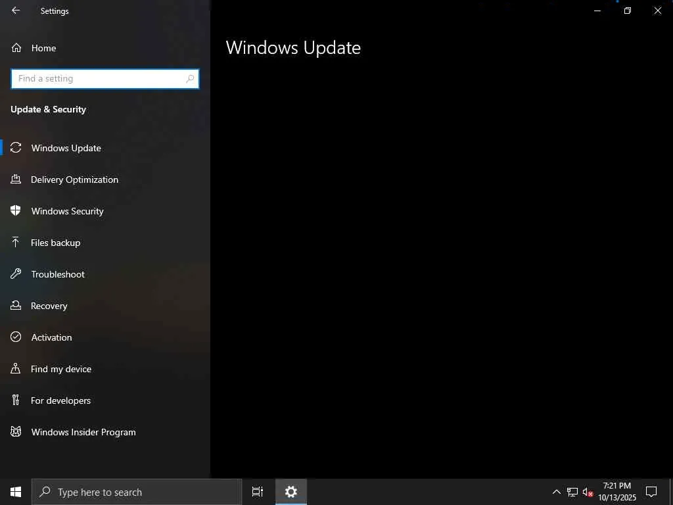Click the Find my device locator icon
This screenshot has height=505, width=673.
pyautogui.click(x=16, y=369)
